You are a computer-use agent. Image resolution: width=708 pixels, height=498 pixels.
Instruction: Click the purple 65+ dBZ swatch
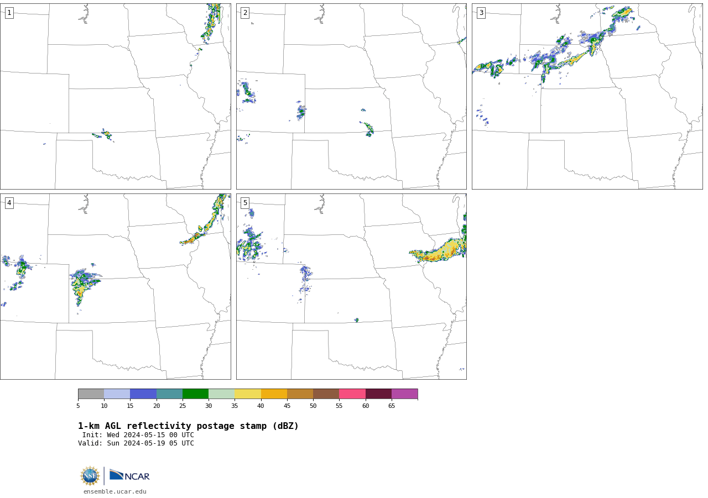coord(404,394)
